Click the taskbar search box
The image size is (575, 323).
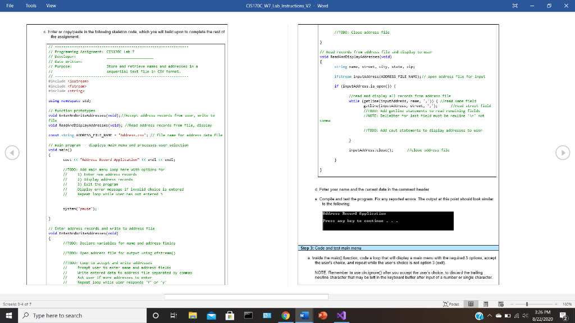click(82, 315)
